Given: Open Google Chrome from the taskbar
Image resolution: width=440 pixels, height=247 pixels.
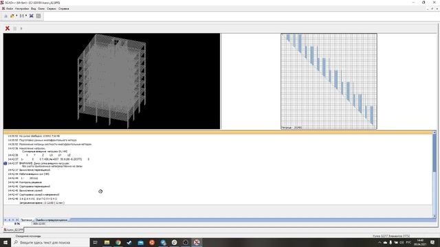Looking at the screenshot, I should [x=118, y=242].
